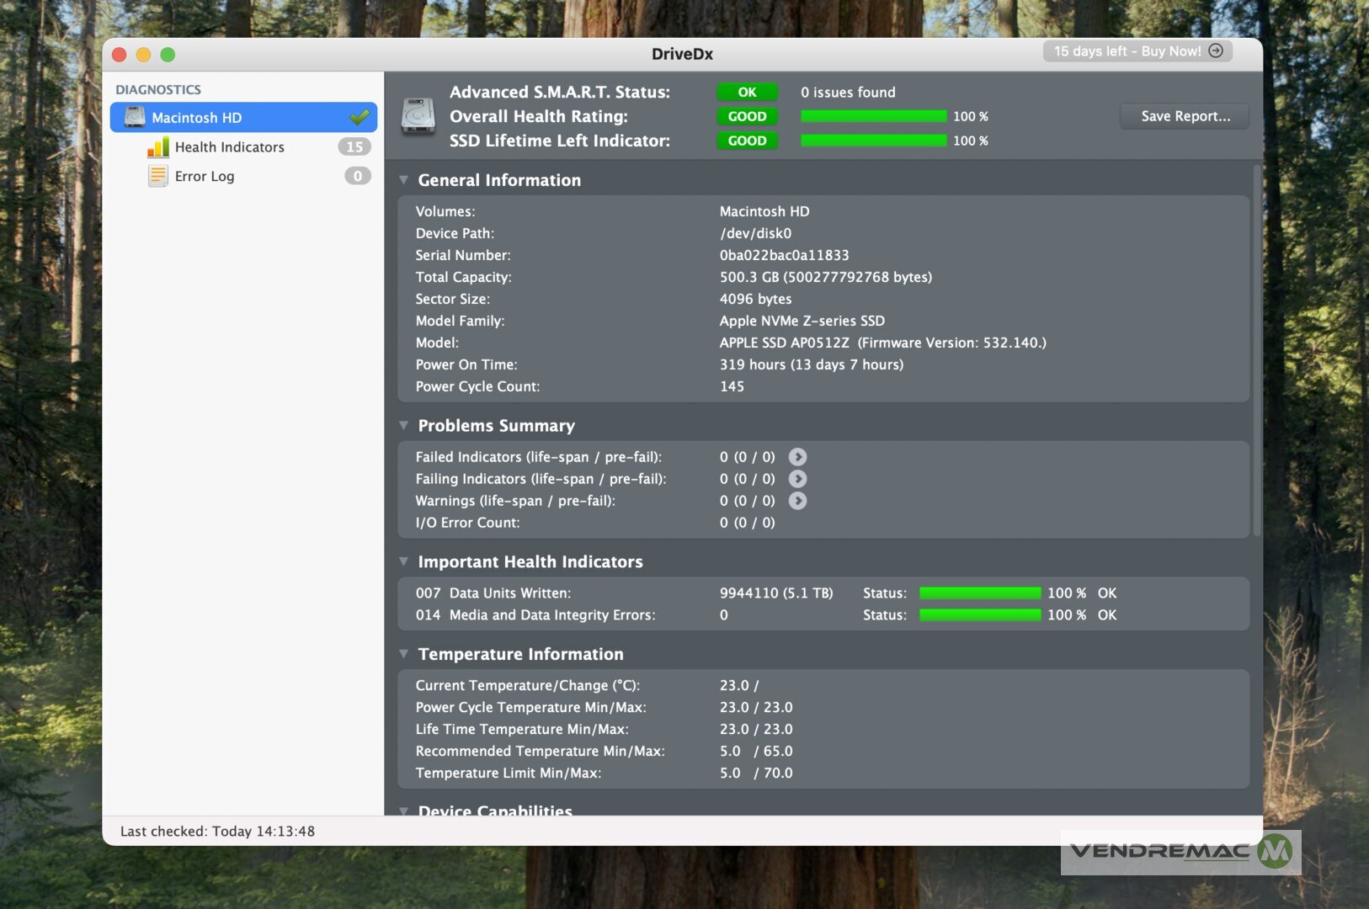Collapse the Important Health Indicators section
Image resolution: width=1369 pixels, height=909 pixels.
(x=404, y=561)
